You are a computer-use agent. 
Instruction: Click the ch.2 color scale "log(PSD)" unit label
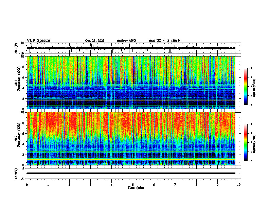pyautogui.click(x=254, y=144)
